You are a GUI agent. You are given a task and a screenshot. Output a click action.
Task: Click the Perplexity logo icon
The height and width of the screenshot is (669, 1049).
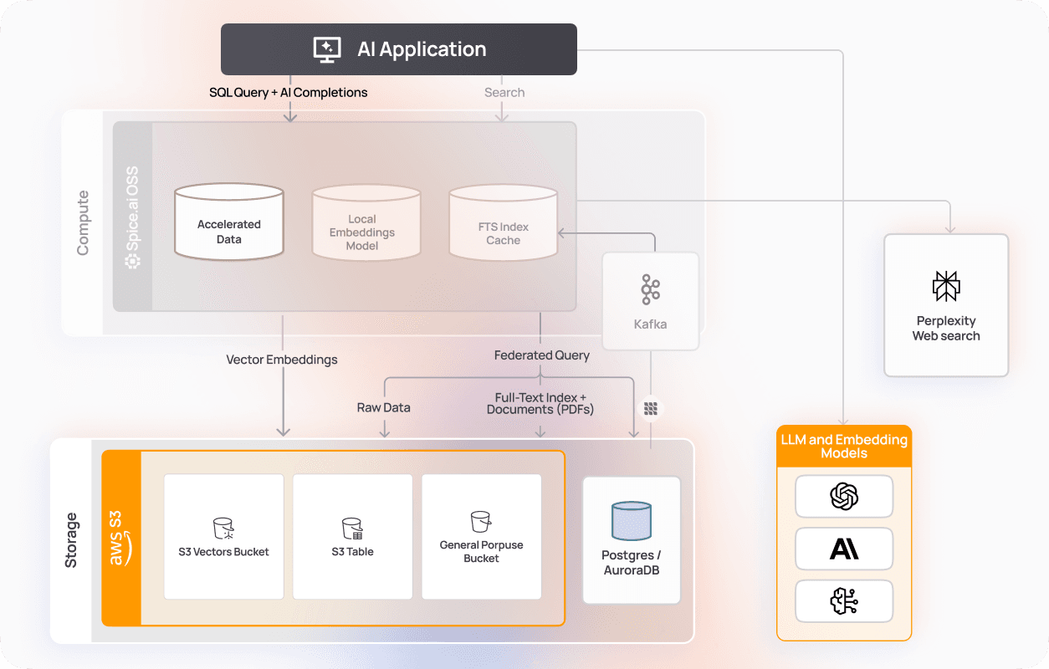click(x=946, y=286)
